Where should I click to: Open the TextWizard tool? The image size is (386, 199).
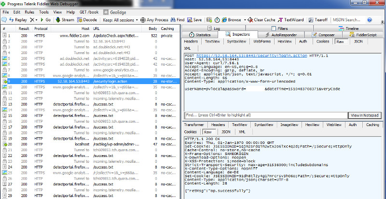click(291, 20)
